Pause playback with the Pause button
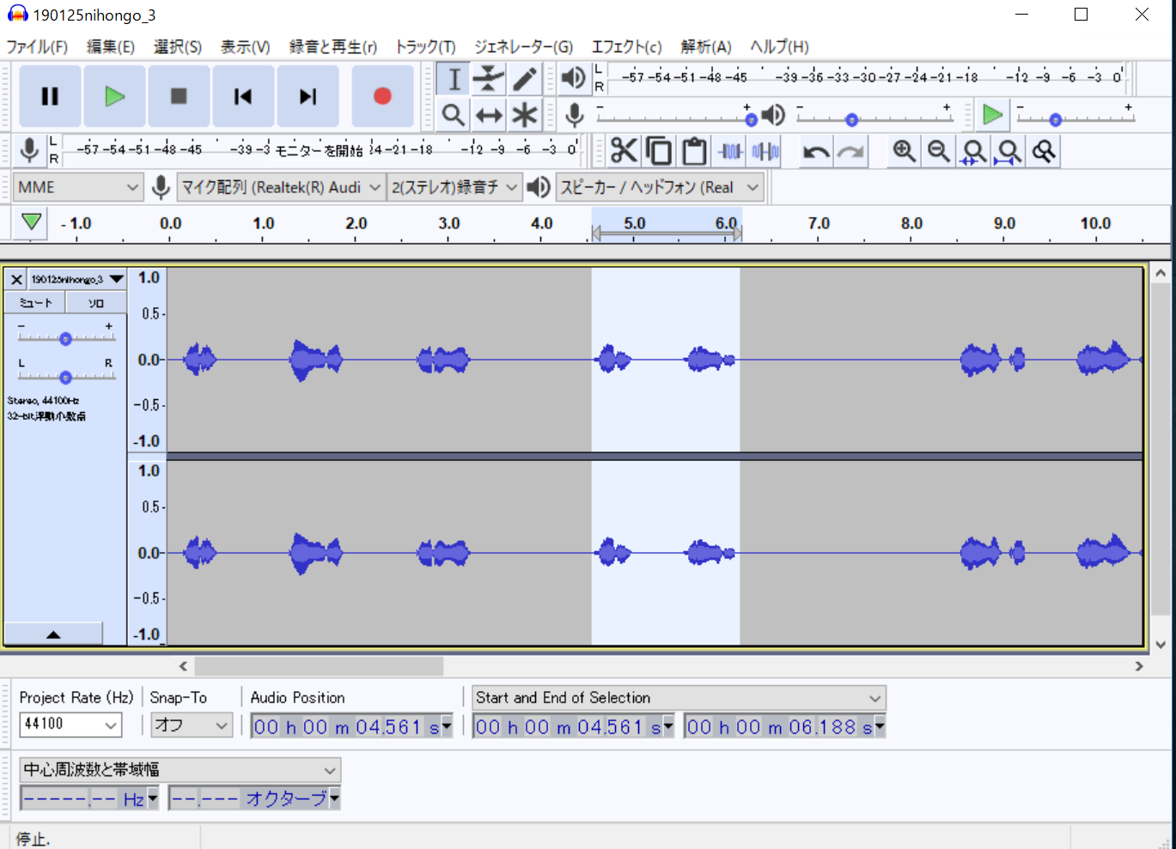This screenshot has width=1176, height=849. 50,96
